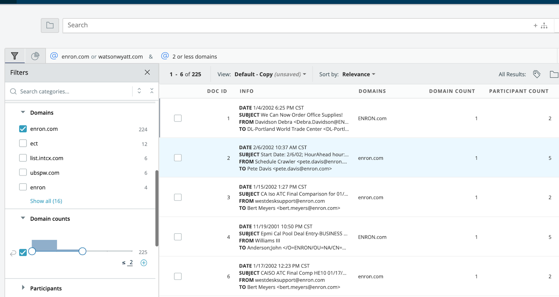559x297 pixels.
Task: Expand the Participants filter section
Action: click(23, 288)
